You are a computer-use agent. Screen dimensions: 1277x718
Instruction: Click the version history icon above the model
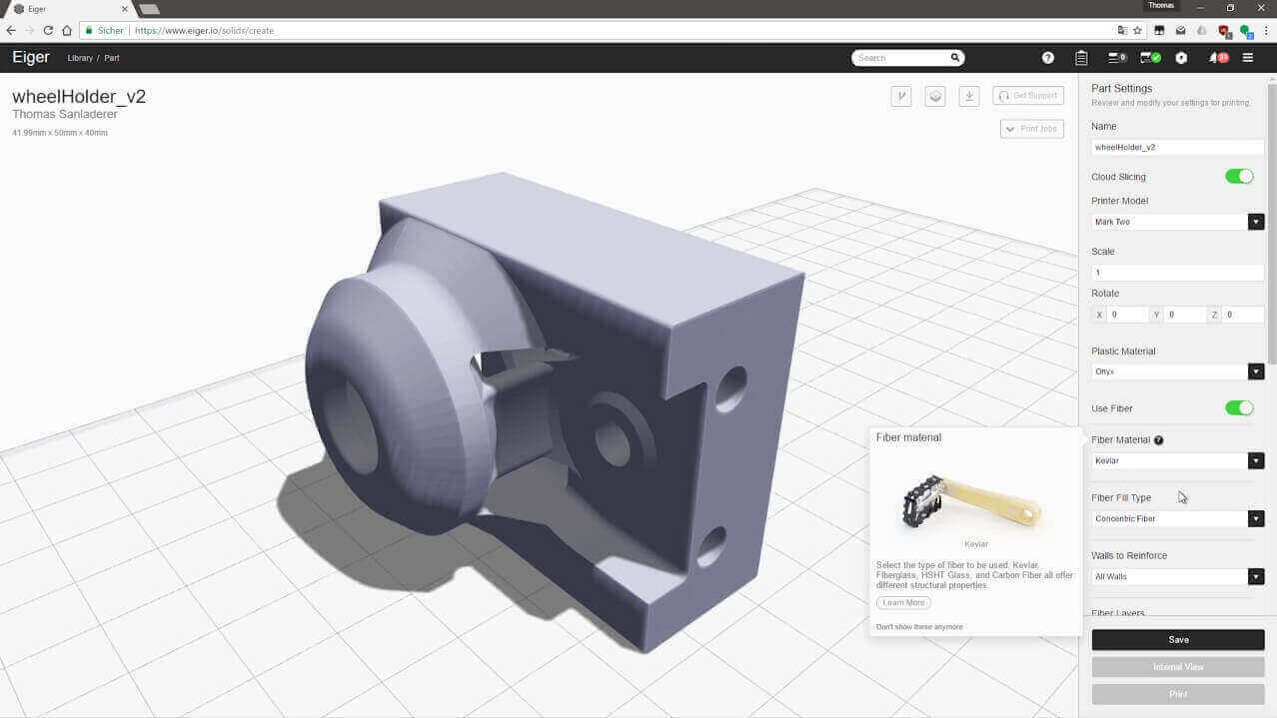(900, 95)
